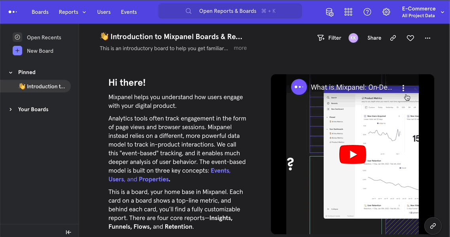Click the Filter funnel icon
Screen dimensions: 450x237
pos(321,38)
